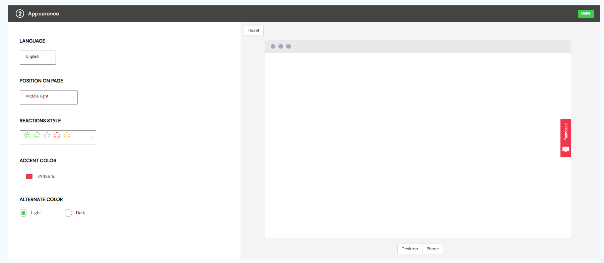Viewport: 604px width, 263px height.
Task: Choose the Dark alternate color option
Action: click(x=68, y=213)
